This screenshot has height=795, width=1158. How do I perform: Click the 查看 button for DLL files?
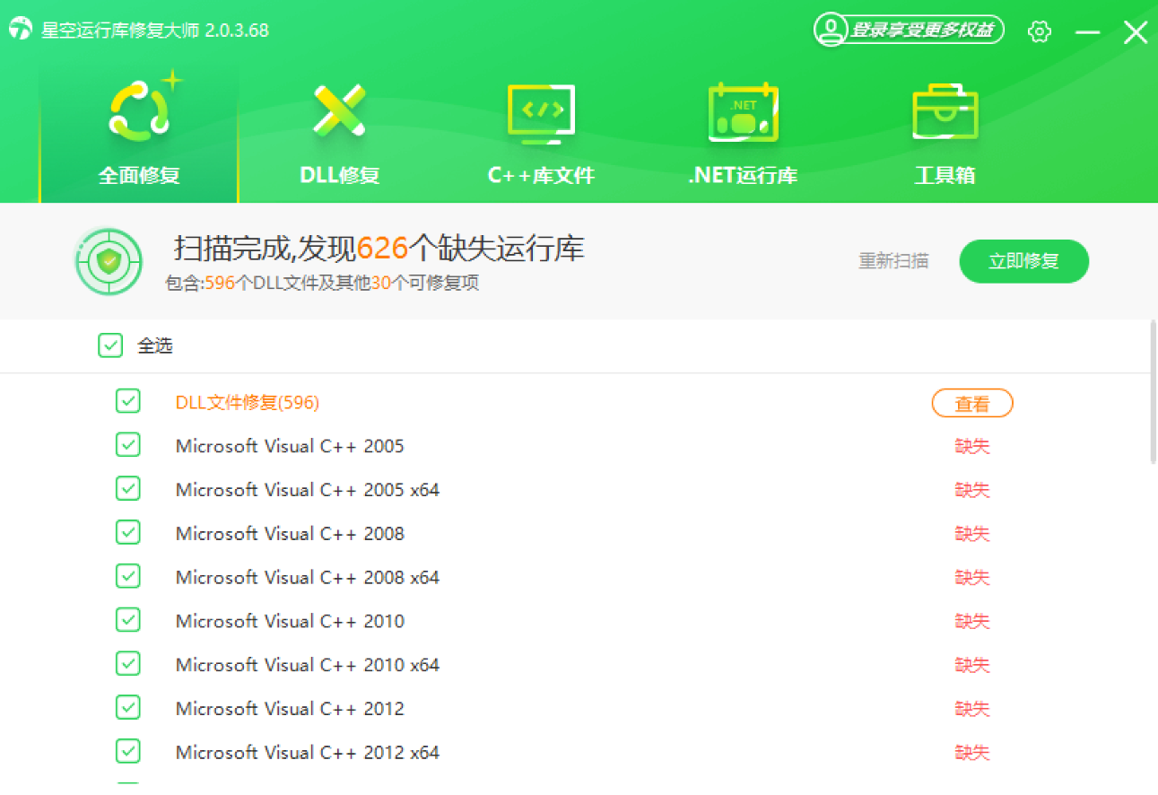972,404
